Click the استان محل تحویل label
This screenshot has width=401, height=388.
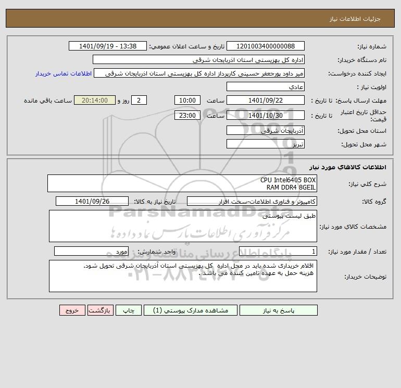pyautogui.click(x=362, y=131)
